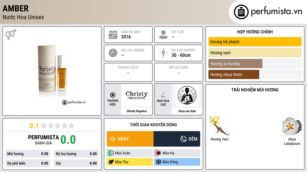Screen dimensions: 307x172
Task: Click the 0.1 user rating value
Action: coord(34,126)
